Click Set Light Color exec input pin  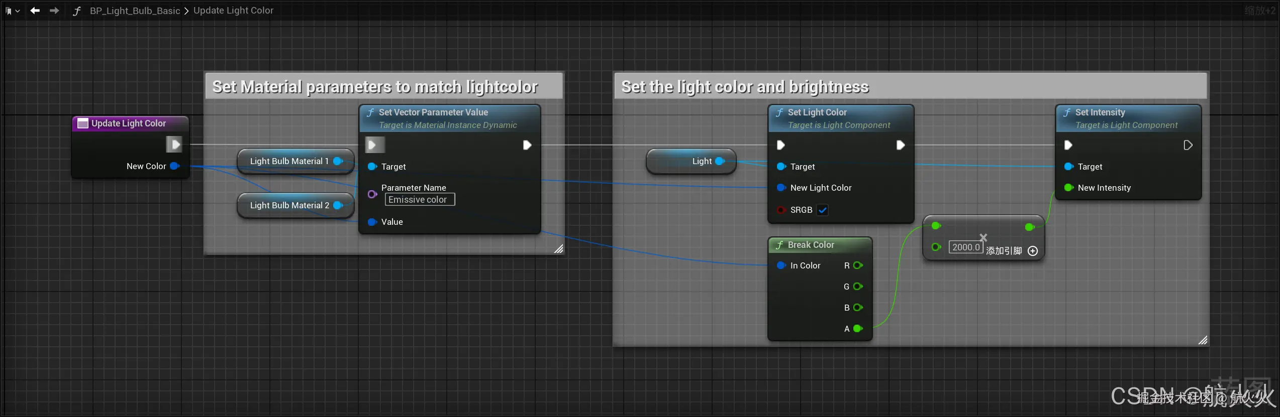coord(780,145)
